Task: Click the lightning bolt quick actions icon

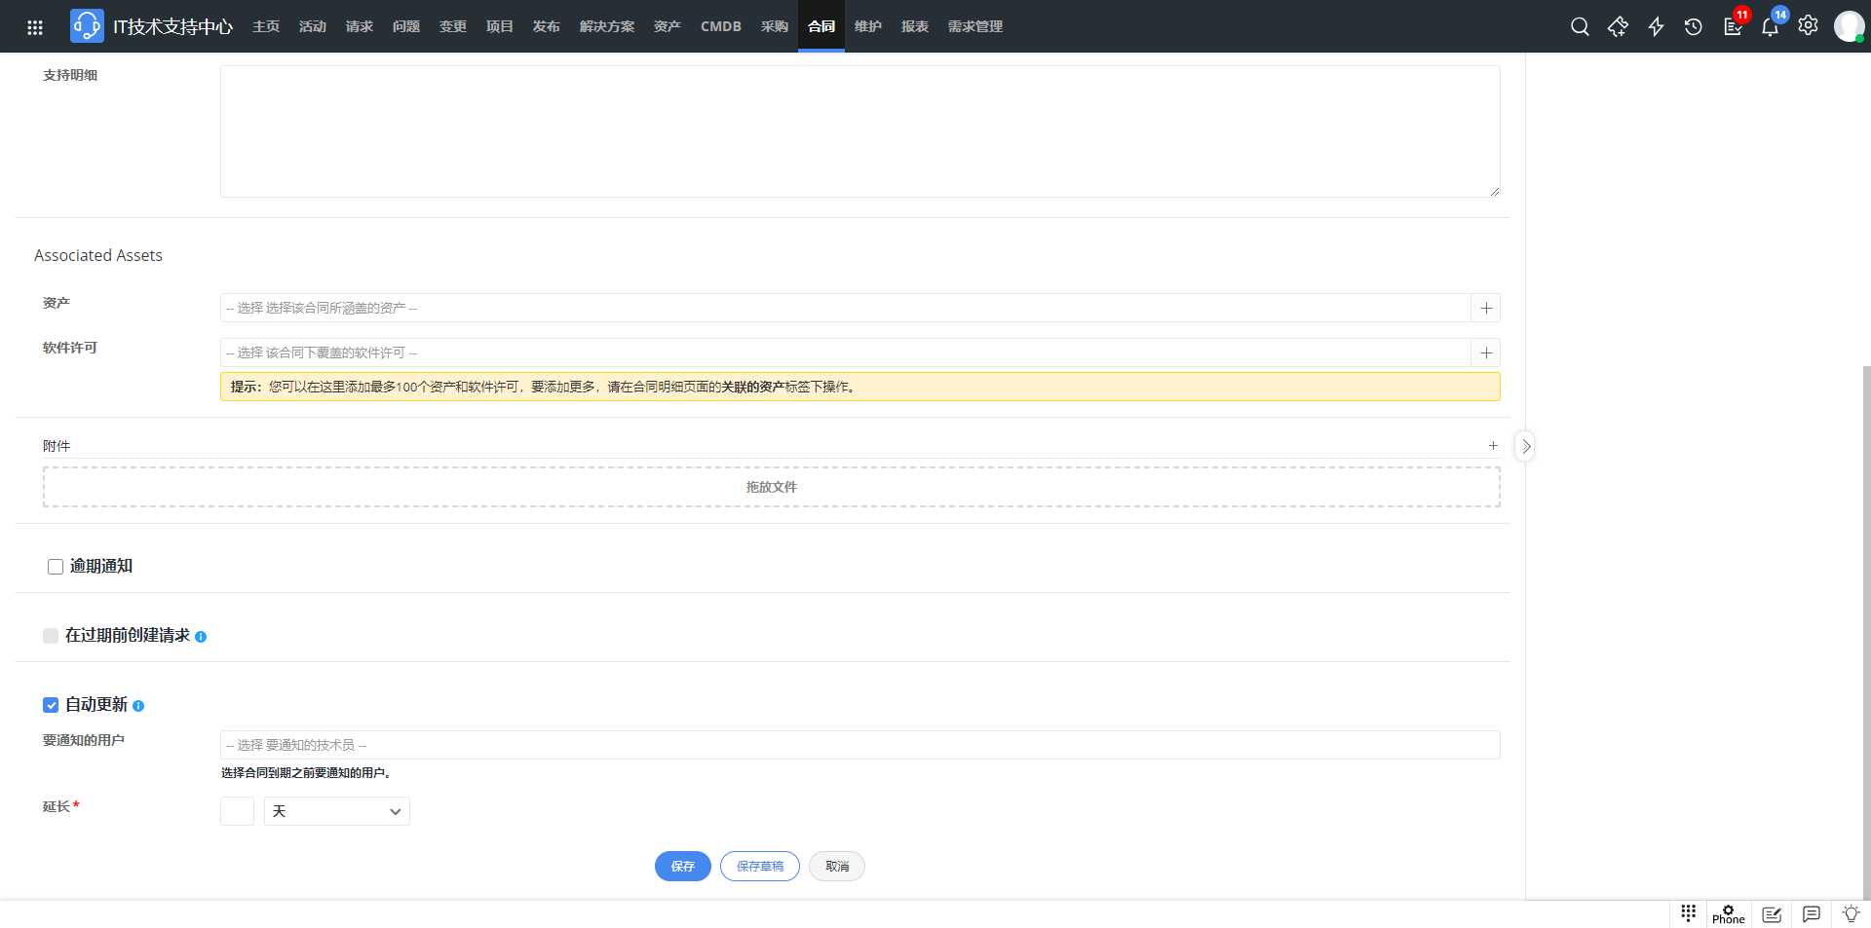Action: click(1656, 26)
